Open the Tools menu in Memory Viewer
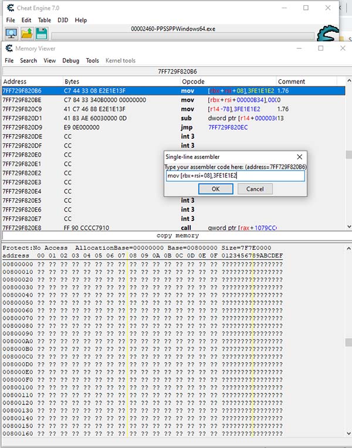Screen dimensions: 352x448 coord(92,61)
